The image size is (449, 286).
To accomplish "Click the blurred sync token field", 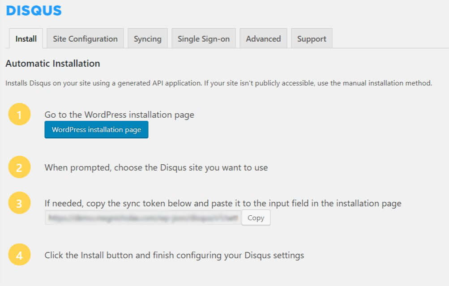I will [143, 218].
